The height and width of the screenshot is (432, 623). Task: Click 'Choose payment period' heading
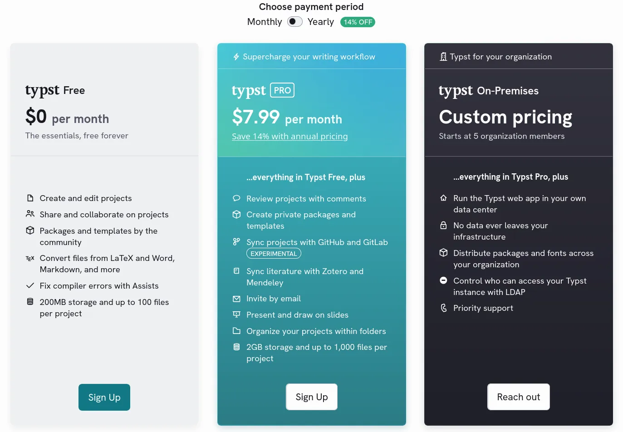(x=311, y=7)
